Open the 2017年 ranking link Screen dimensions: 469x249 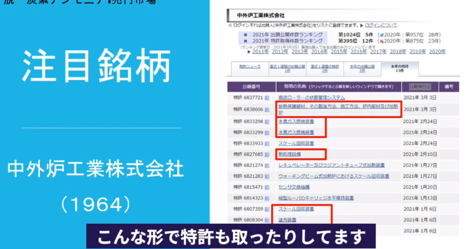click(378, 52)
